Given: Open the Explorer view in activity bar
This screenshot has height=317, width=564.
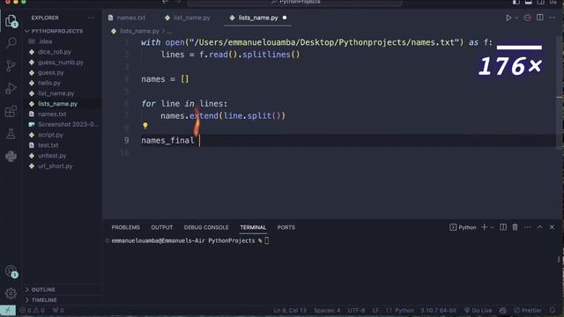Looking at the screenshot, I should coord(11,21).
